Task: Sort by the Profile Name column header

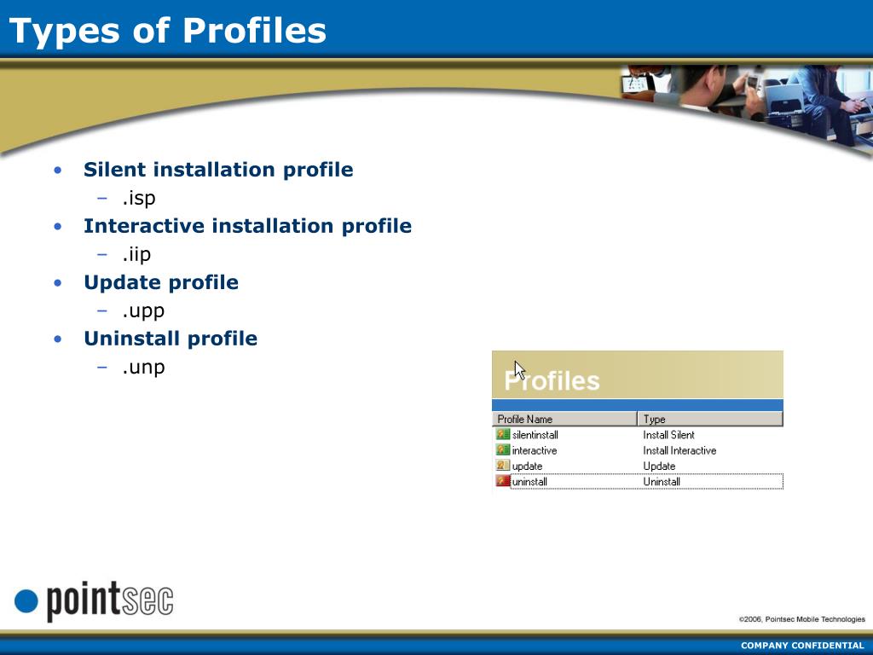Action: point(564,419)
